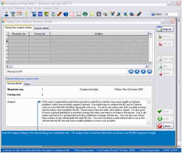Click the current record row selector arrow
Image resolution: width=182 pixels, height=153 pixels.
click(7, 41)
